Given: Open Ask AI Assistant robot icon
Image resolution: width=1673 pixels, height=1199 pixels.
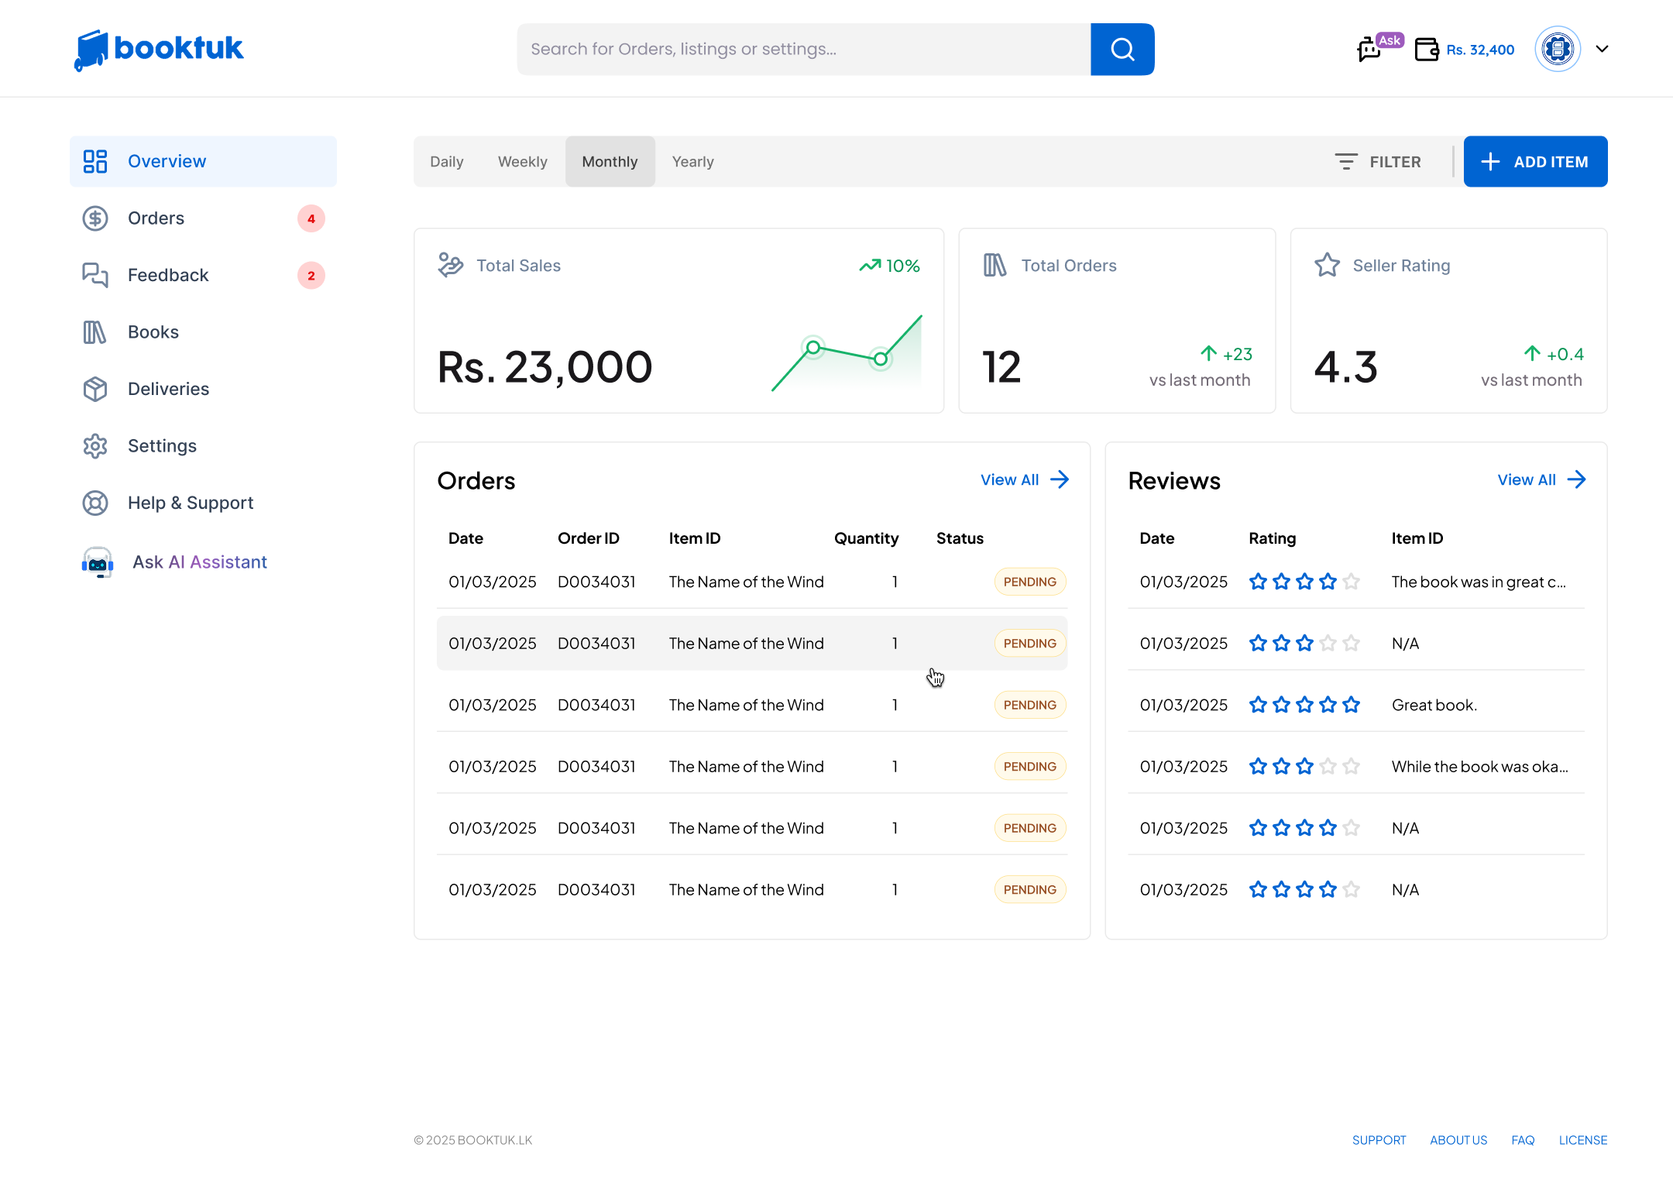Looking at the screenshot, I should 98,562.
